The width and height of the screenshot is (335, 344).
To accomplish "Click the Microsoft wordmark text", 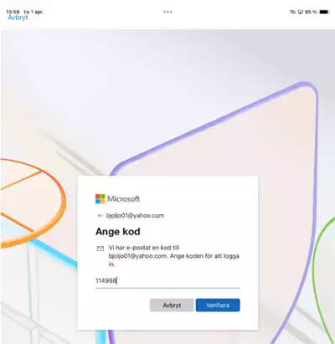I will tap(123, 199).
